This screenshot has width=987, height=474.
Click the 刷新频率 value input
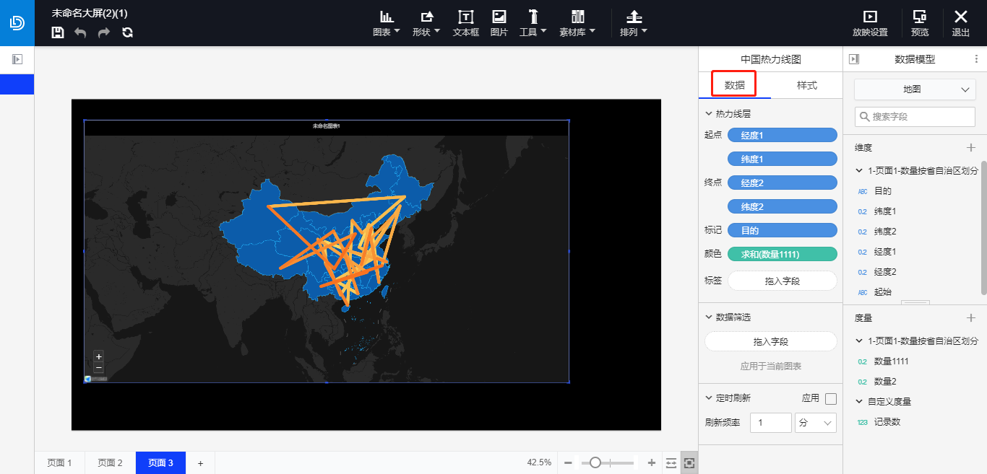click(x=770, y=423)
